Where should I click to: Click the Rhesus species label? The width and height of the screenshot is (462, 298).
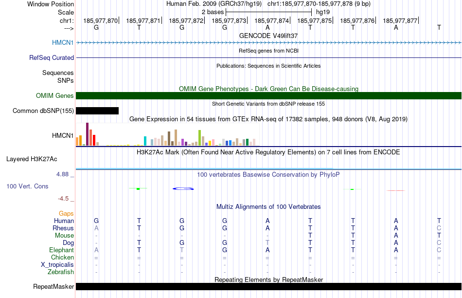pos(63,228)
